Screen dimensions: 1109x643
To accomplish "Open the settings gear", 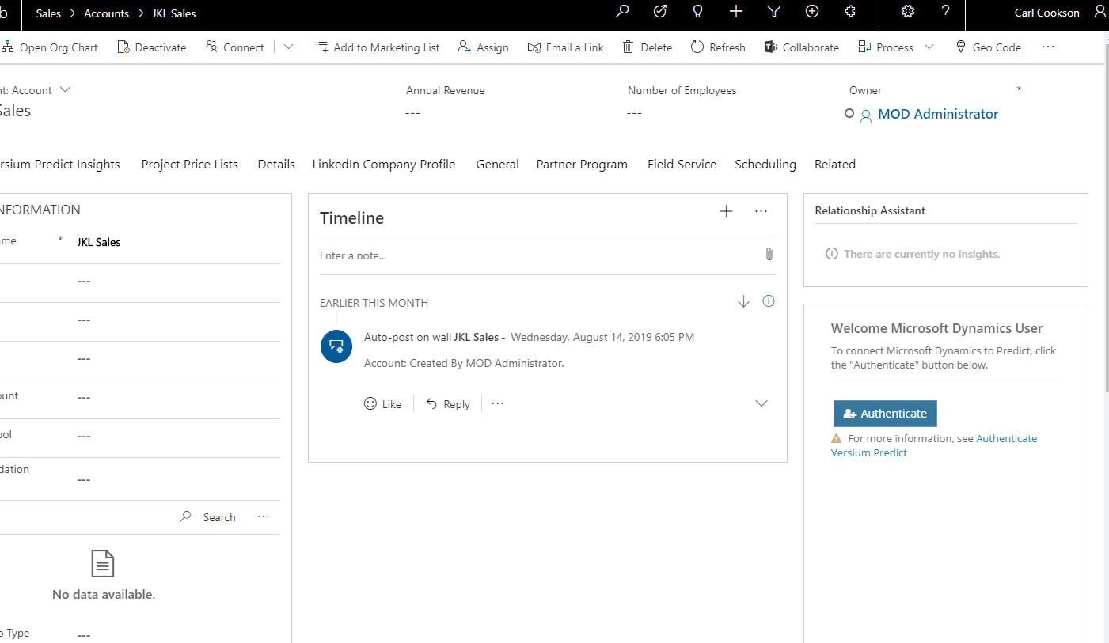I will tap(908, 12).
